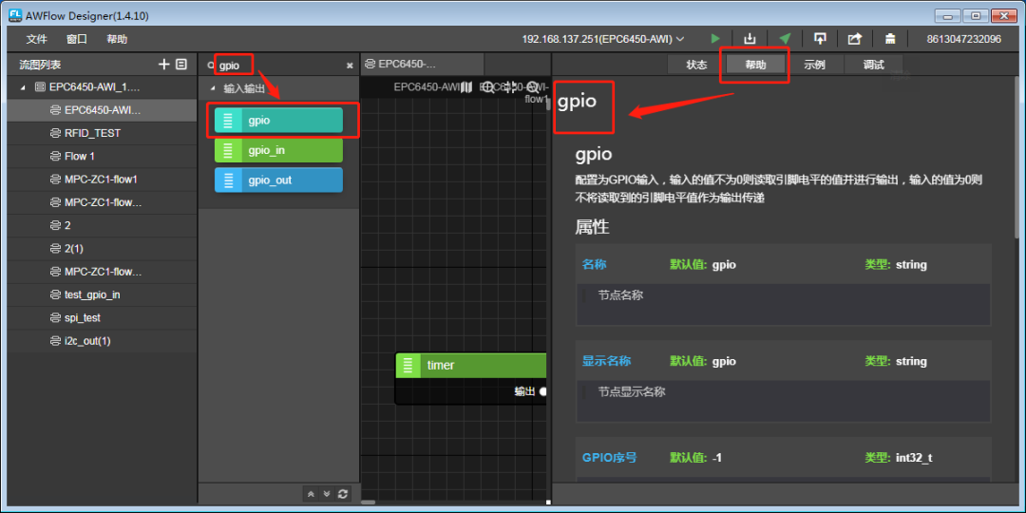
Task: Refresh the node palette
Action: (x=342, y=494)
